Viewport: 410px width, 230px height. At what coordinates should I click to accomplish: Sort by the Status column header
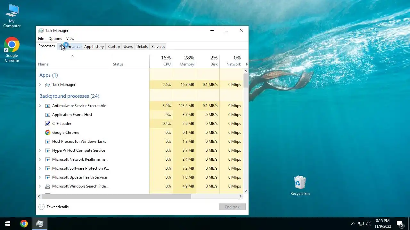click(x=130, y=61)
